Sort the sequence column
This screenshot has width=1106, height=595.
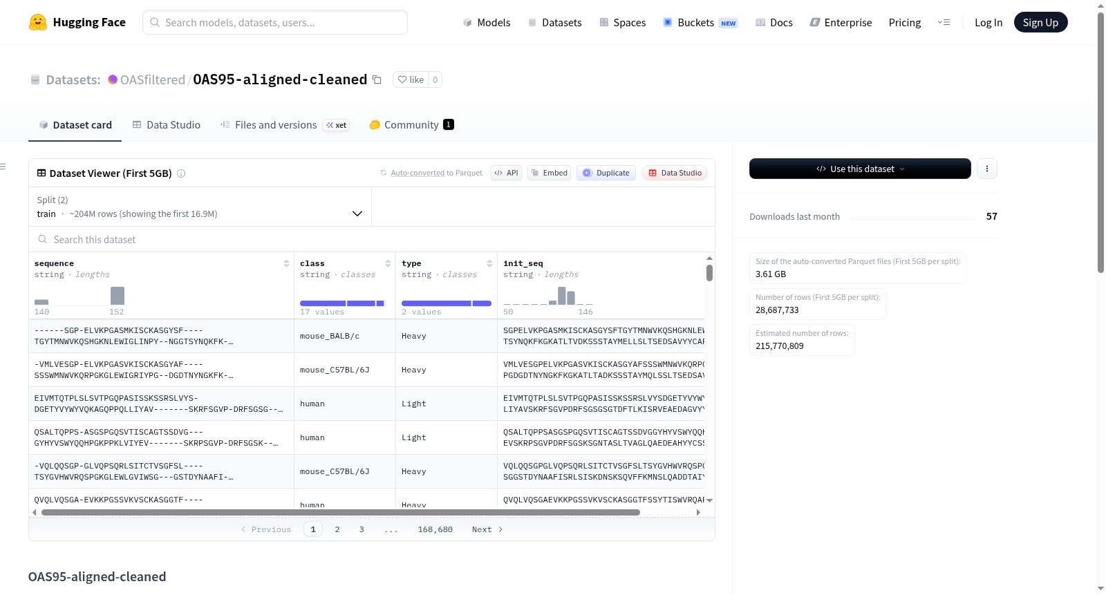pos(286,263)
